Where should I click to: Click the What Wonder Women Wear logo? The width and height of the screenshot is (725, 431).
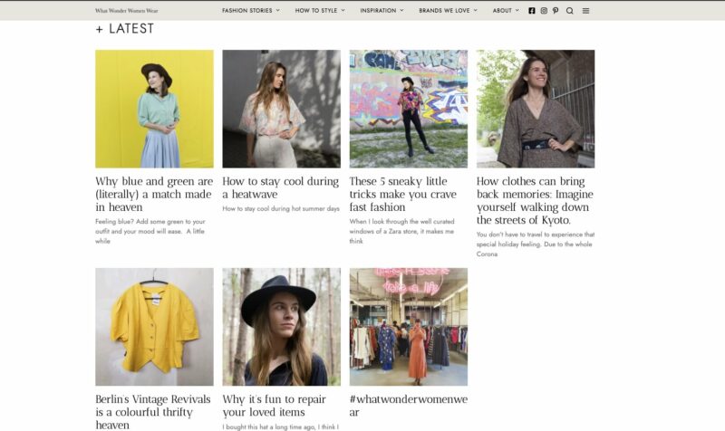pyautogui.click(x=126, y=11)
